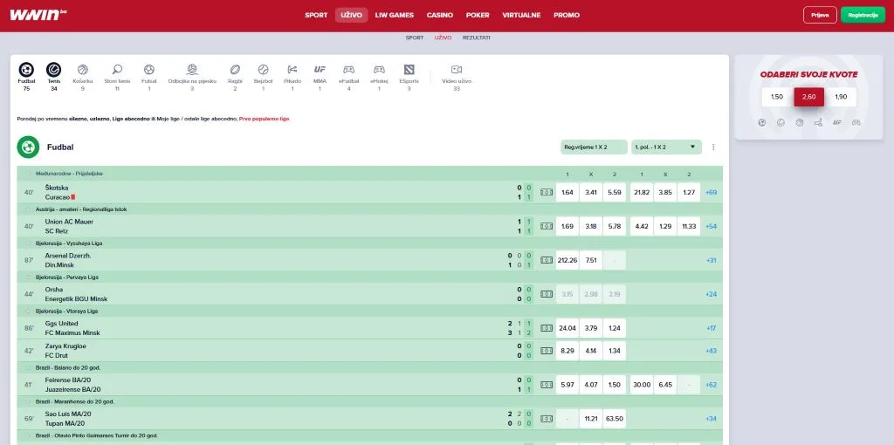
Task: Toggle favorite on Međunarodne - Prijateljske league
Action: pyautogui.click(x=29, y=174)
